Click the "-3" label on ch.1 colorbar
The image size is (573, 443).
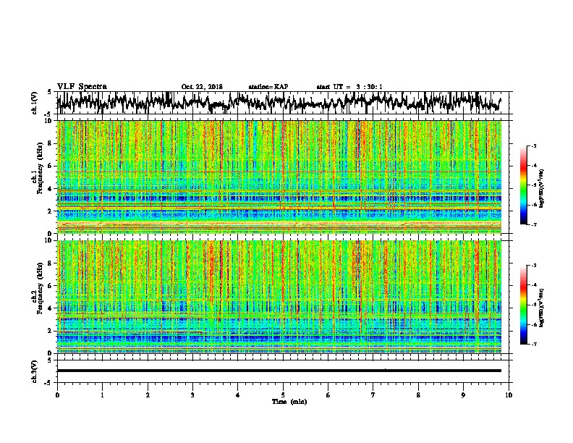[534, 145]
